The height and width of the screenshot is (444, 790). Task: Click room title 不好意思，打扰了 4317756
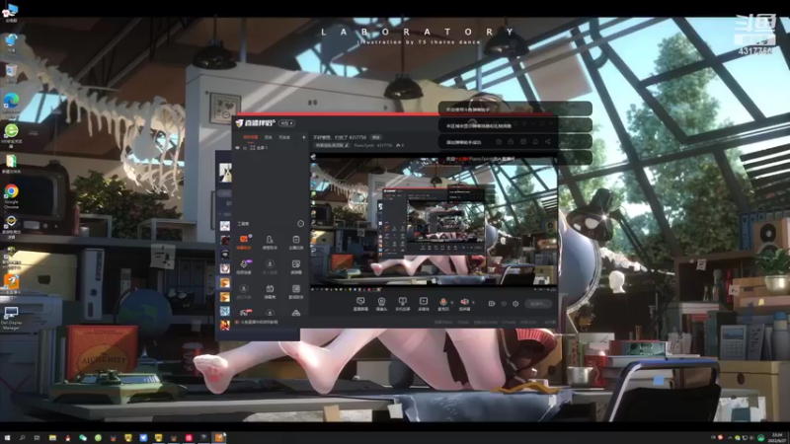pos(340,137)
